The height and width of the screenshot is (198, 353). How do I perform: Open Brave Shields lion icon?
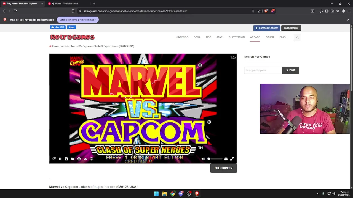coord(266,11)
